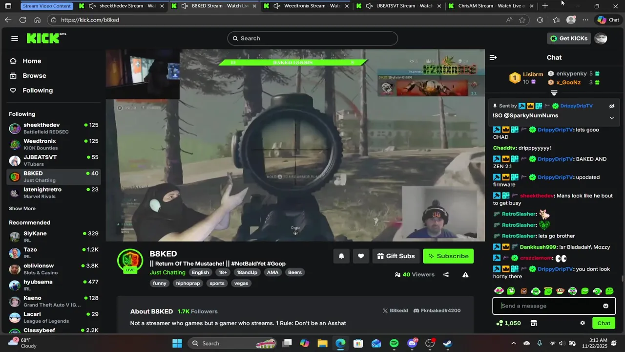This screenshot has height=352, width=625.
Task: Click the stream video player
Action: coord(295,145)
